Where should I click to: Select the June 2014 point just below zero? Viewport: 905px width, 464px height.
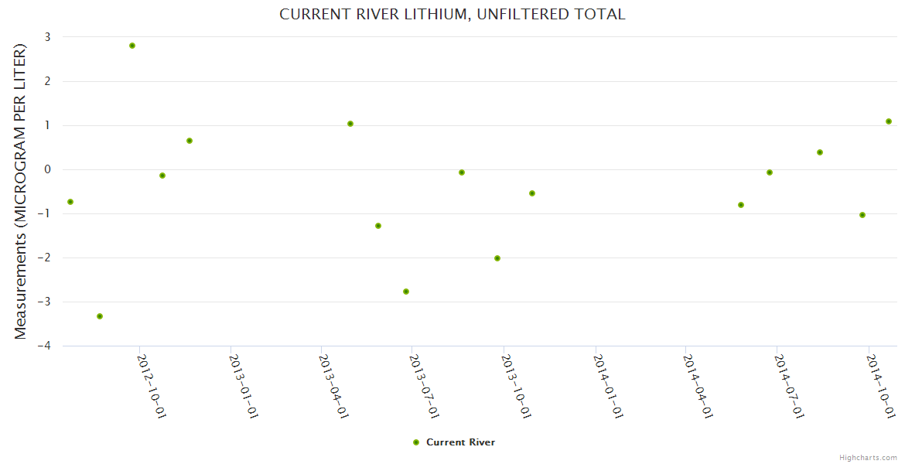770,172
